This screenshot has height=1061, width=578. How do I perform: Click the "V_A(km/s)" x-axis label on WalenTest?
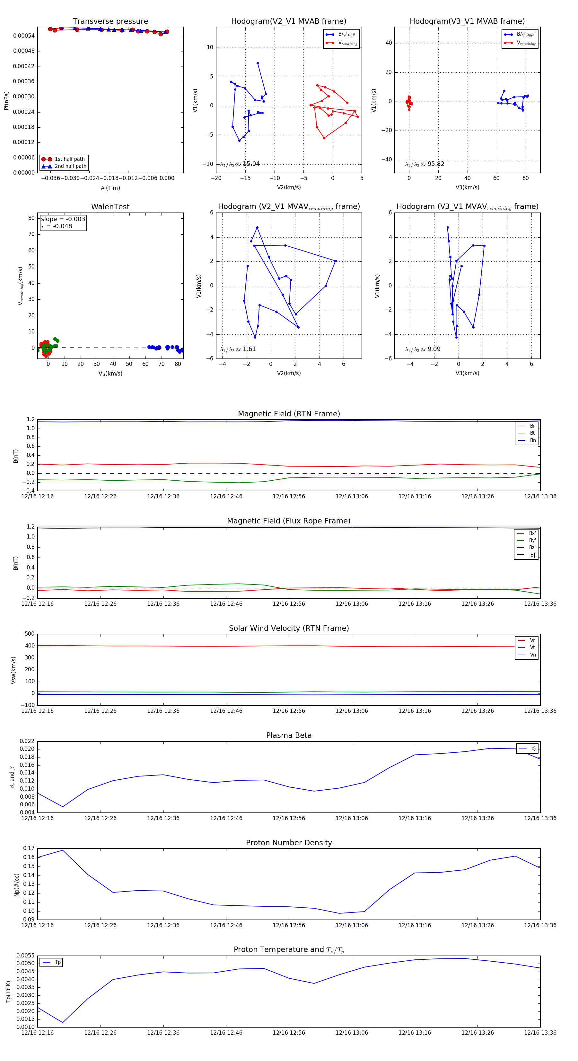(x=110, y=374)
